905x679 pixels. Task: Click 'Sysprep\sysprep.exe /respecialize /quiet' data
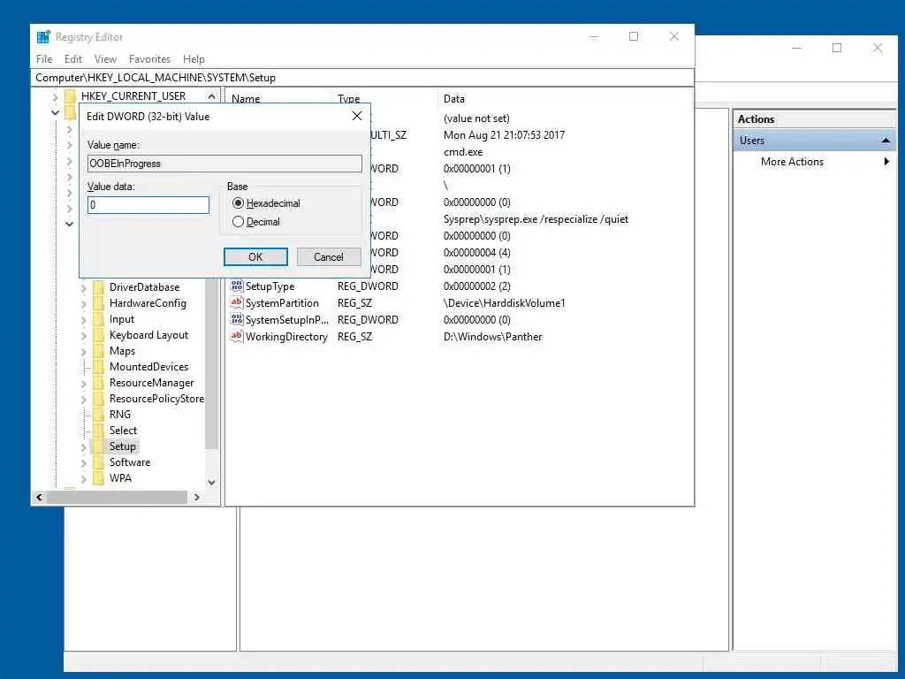tap(536, 219)
